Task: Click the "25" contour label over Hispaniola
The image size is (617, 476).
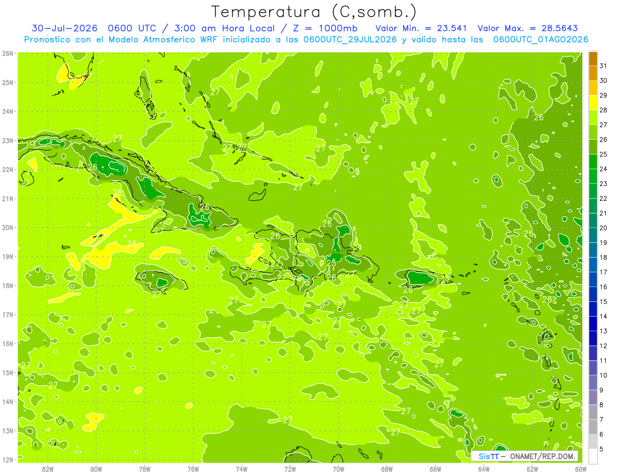Action: [332, 263]
